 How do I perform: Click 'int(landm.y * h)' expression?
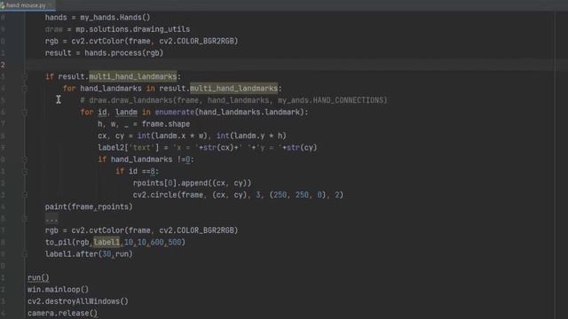pos(251,136)
